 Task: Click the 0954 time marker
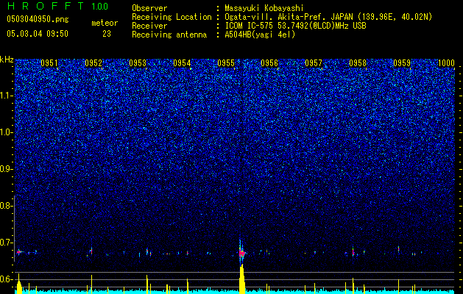tap(182, 63)
